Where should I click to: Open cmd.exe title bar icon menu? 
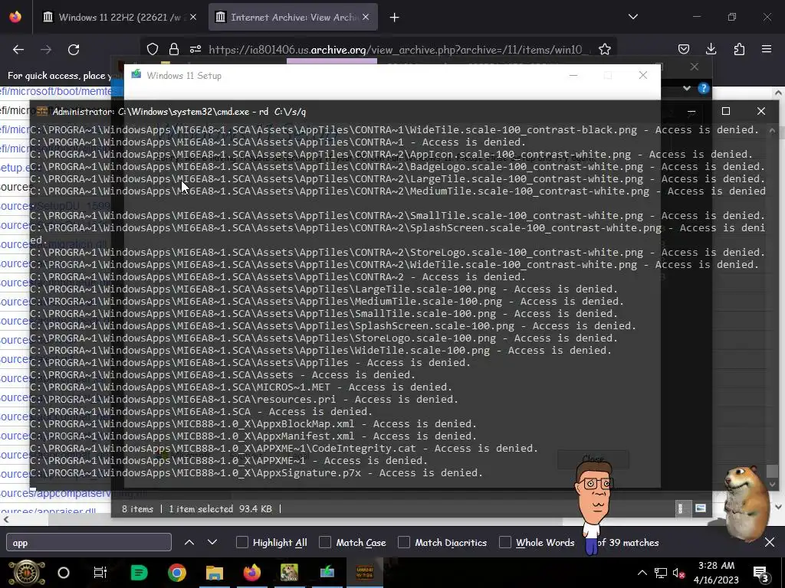[42, 111]
